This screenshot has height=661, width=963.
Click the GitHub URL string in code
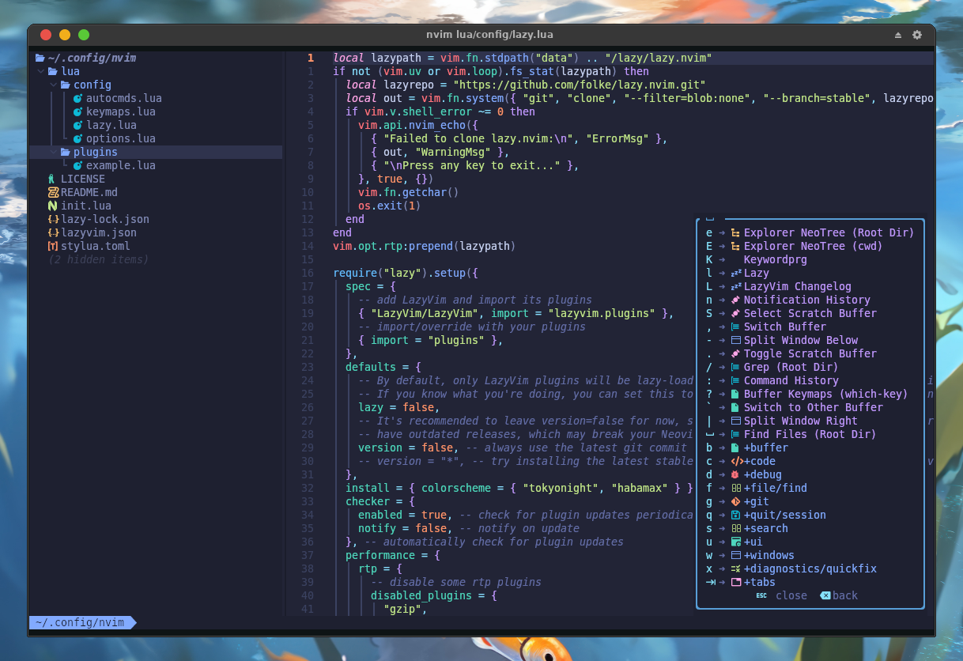(x=579, y=85)
